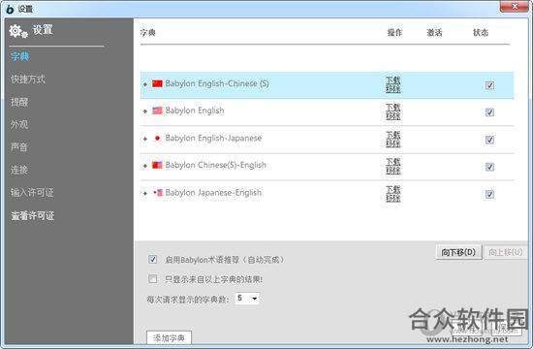Toggle 启用Babylon术语推荐 (自动完成) checkbox
Screen dimensions: 533x349
click(x=152, y=260)
